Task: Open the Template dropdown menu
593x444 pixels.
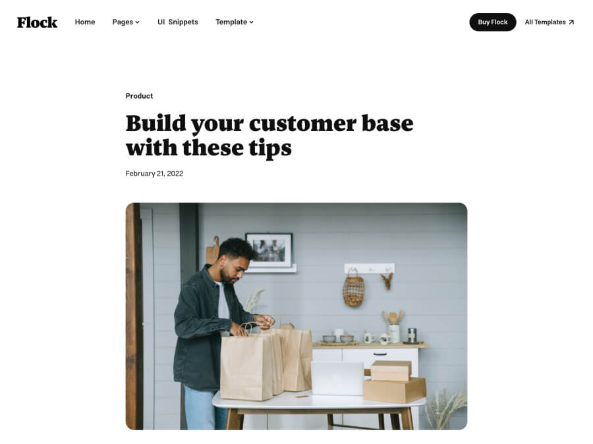Action: coord(235,22)
